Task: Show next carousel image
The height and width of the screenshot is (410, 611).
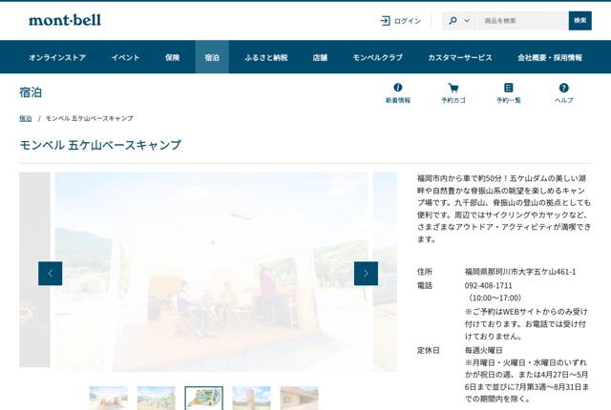Action: pyautogui.click(x=366, y=274)
